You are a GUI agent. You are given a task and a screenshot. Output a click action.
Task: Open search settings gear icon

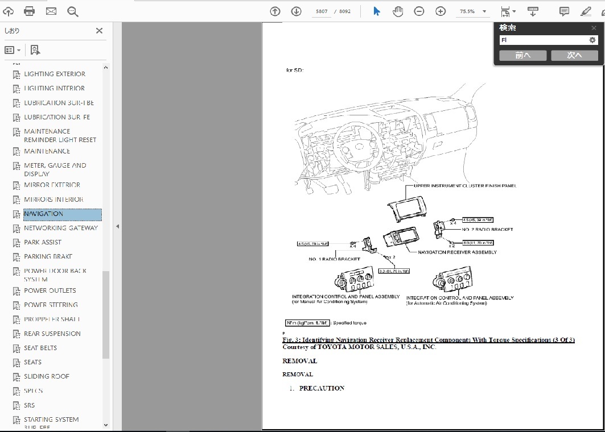[592, 40]
